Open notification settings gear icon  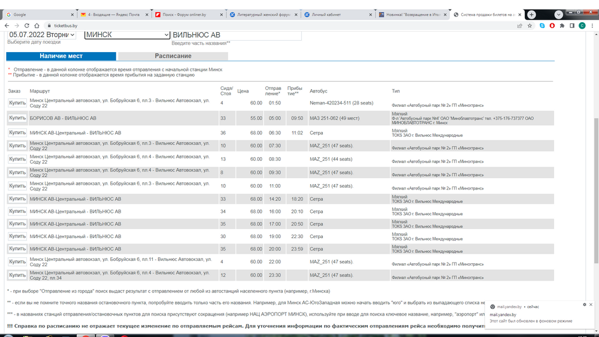585,305
